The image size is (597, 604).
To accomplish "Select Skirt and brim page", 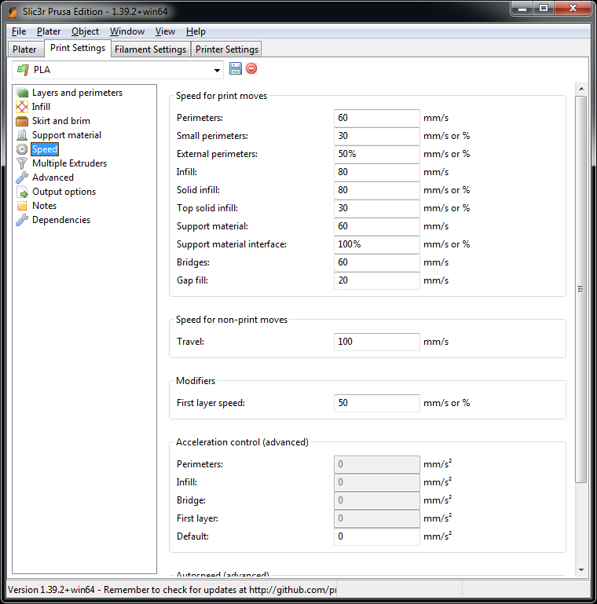I will (61, 121).
